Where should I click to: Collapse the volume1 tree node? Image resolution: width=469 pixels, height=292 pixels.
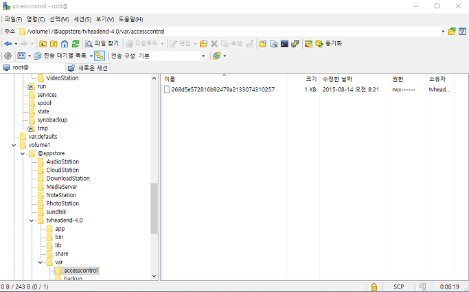click(x=14, y=145)
